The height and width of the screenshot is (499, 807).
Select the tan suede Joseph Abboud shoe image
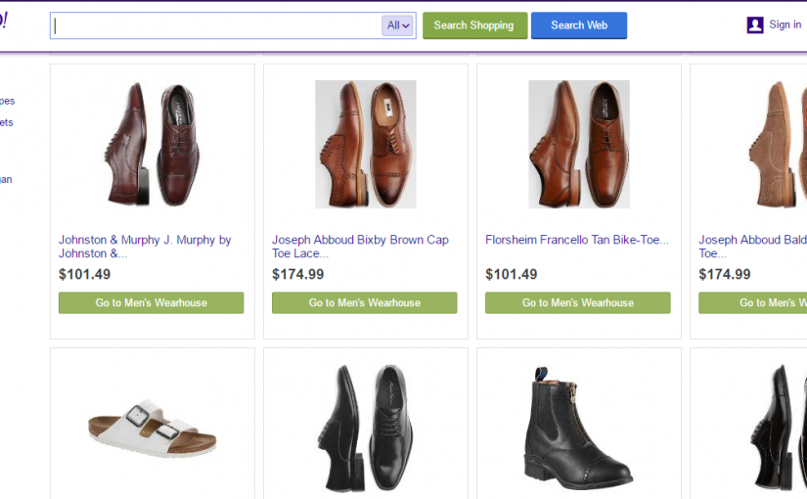[777, 144]
